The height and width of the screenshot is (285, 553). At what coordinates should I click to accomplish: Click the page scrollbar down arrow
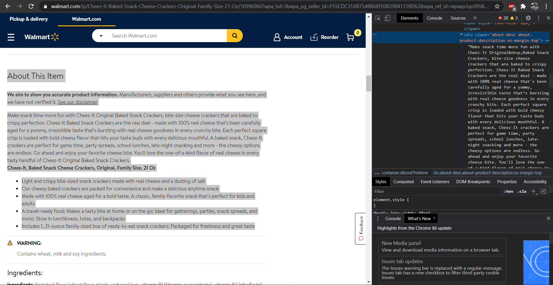[x=369, y=282]
